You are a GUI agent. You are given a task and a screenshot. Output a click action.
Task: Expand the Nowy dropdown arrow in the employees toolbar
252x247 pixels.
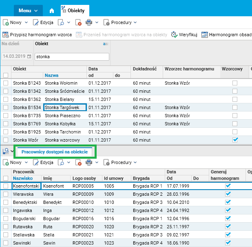[x=27, y=162]
